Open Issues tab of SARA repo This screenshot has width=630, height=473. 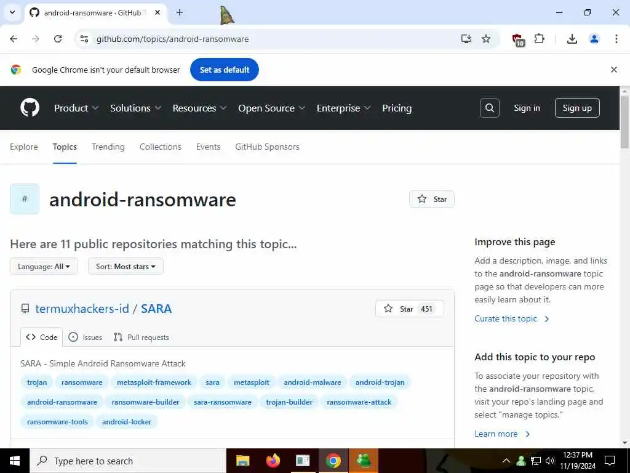85,337
